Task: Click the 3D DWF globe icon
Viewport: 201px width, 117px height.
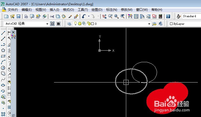Action: [44, 16]
